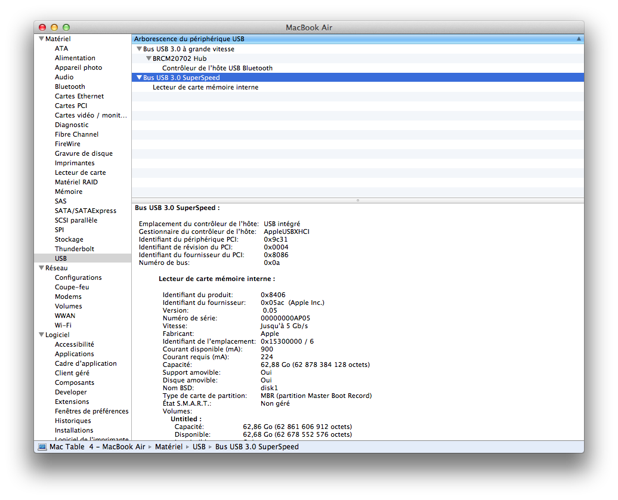Select Lecteur de carte mémoire interne device
Screen dimensions: 618x500
pyautogui.click(x=205, y=87)
